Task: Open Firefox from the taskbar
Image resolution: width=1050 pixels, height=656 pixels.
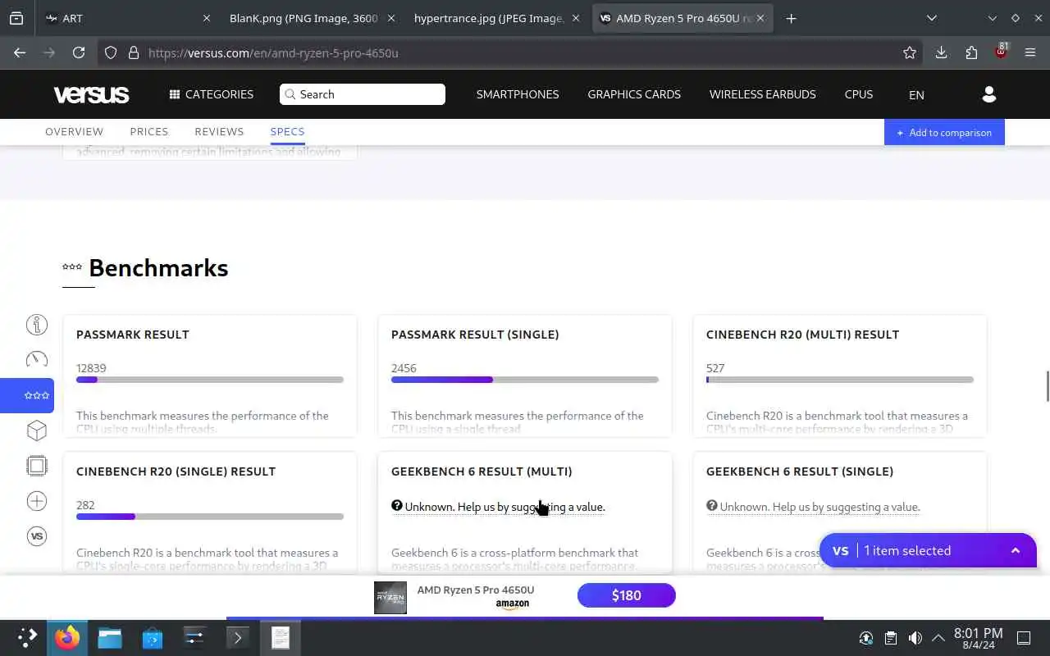Action: point(67,637)
